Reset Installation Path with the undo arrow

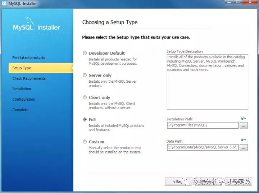coord(243,119)
